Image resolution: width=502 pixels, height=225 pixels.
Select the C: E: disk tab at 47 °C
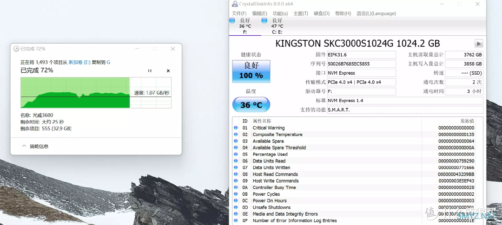pos(277,26)
